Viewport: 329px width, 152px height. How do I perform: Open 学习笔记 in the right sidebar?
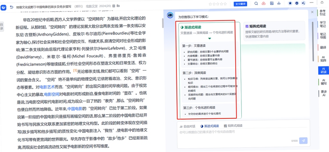point(323,24)
